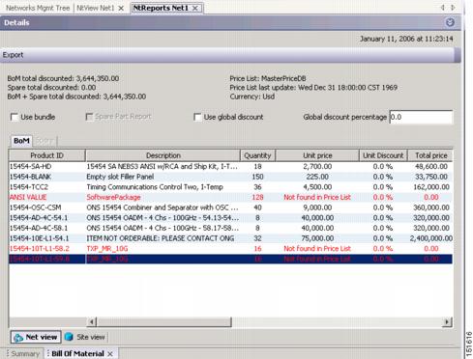473x359 pixels.
Task: Click the horizontal scrollbar thumb
Action: [x=164, y=321]
